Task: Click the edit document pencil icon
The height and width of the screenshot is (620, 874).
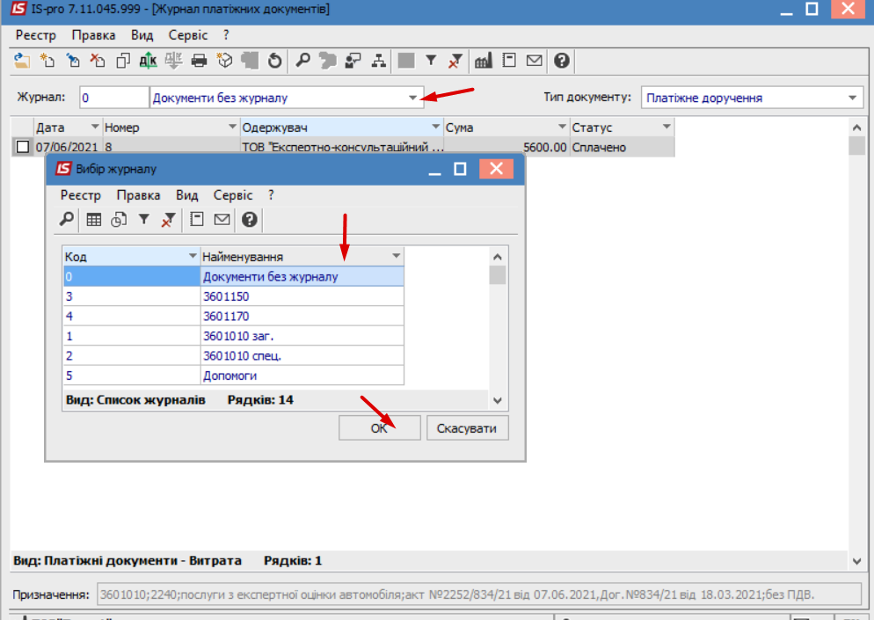Action: coord(72,60)
